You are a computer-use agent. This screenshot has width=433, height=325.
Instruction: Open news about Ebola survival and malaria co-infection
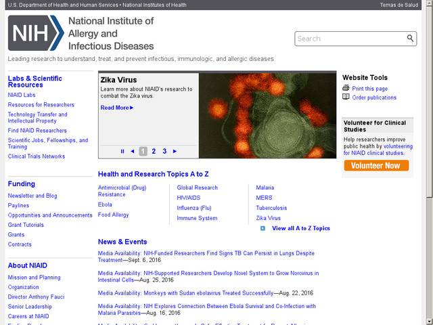(207, 309)
